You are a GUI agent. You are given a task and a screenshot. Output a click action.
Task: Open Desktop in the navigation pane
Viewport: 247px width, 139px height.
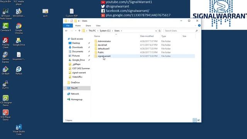pos(76,43)
